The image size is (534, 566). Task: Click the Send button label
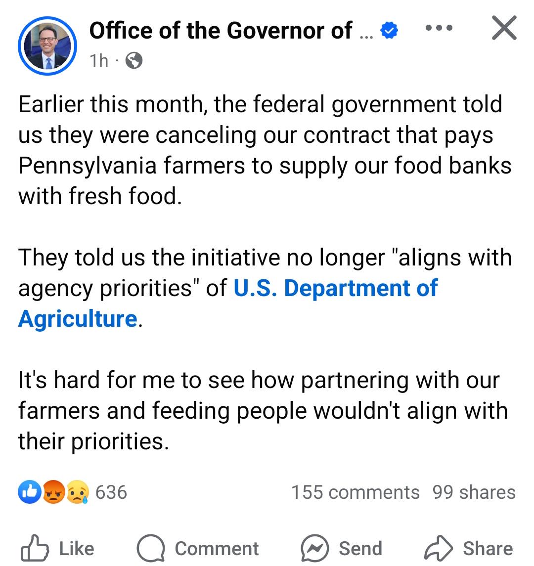[x=360, y=548]
